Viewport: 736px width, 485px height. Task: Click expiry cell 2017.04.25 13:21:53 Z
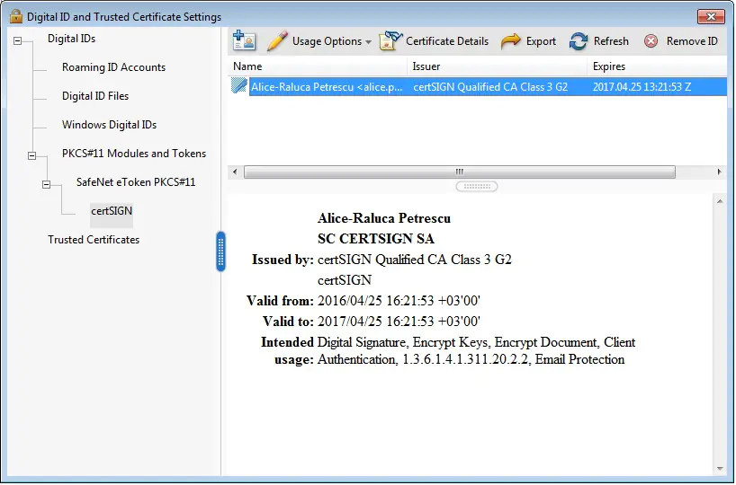(x=642, y=87)
